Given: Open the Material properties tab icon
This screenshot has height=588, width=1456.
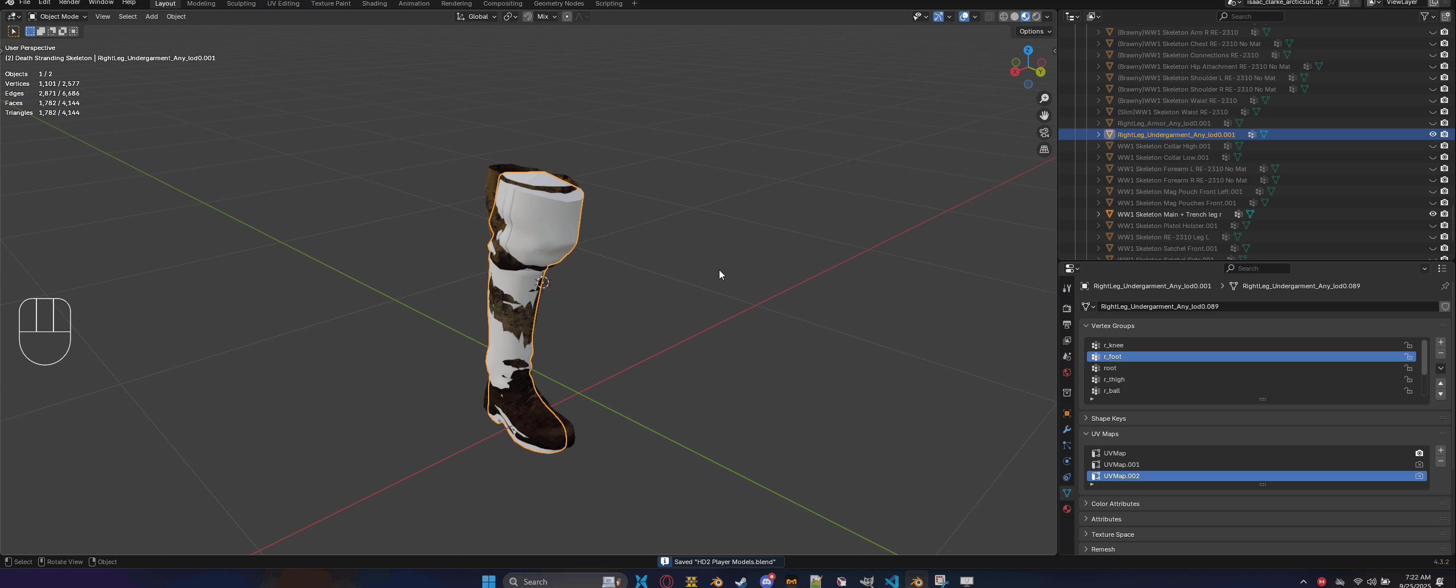Looking at the screenshot, I should coord(1067,509).
